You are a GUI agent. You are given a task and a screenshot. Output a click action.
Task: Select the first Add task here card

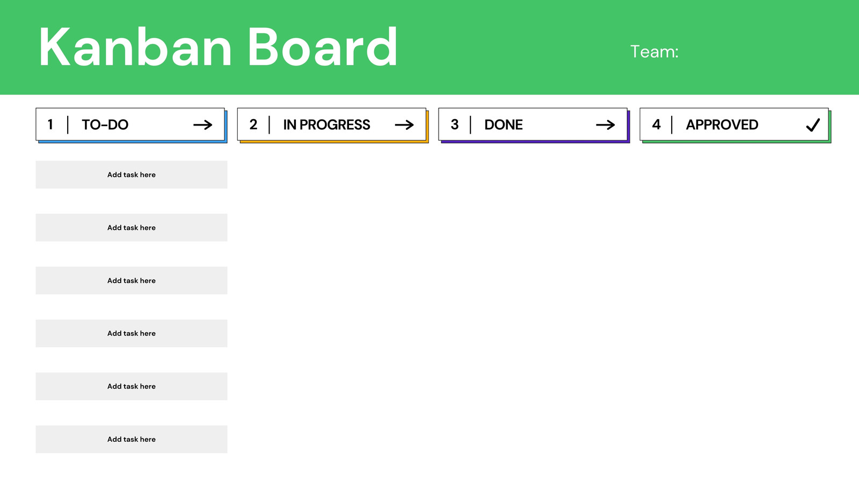(132, 174)
